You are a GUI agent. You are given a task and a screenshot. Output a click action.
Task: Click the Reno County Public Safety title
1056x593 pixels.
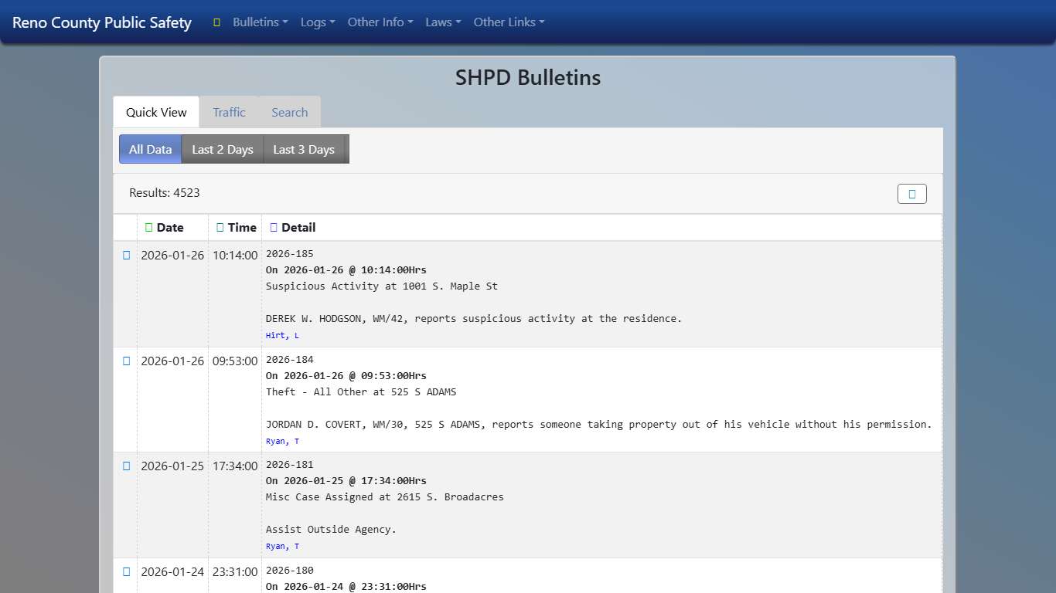pos(100,22)
